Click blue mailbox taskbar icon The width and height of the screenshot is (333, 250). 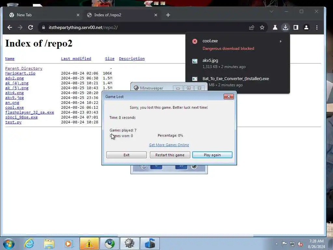point(150,243)
